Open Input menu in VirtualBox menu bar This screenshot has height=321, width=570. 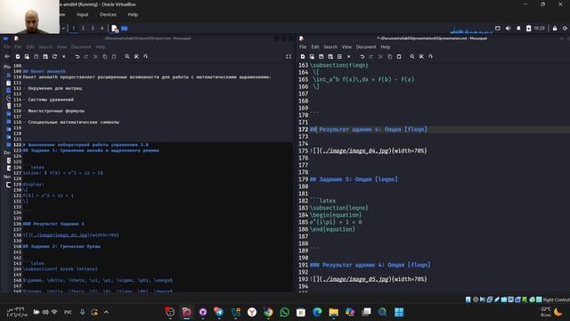[x=83, y=14]
